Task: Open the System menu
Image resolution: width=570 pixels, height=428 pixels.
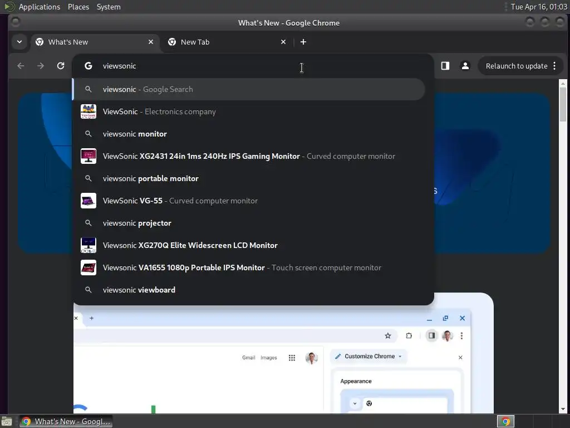Action: point(109,7)
